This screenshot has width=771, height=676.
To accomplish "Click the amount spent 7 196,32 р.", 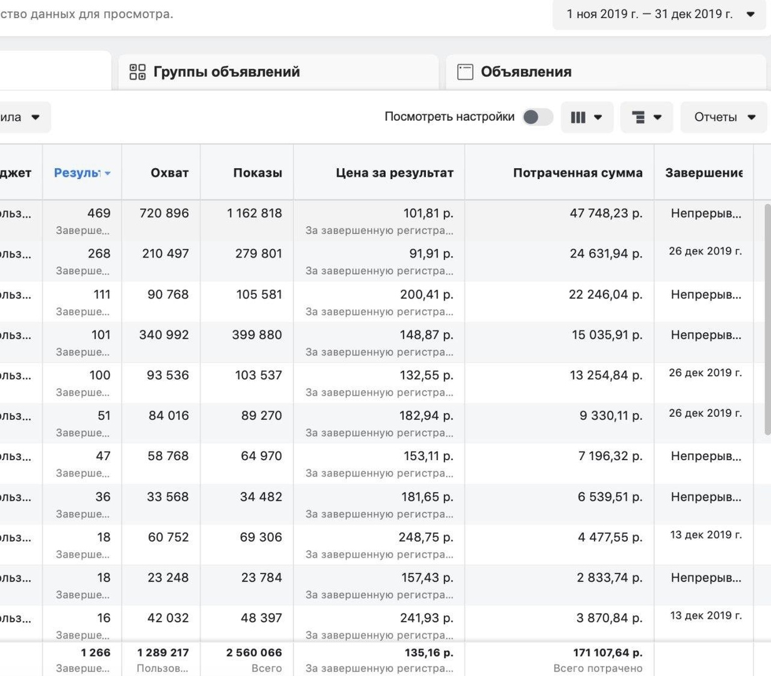I will click(610, 456).
